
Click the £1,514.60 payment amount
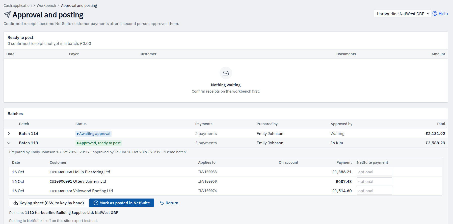(342, 191)
